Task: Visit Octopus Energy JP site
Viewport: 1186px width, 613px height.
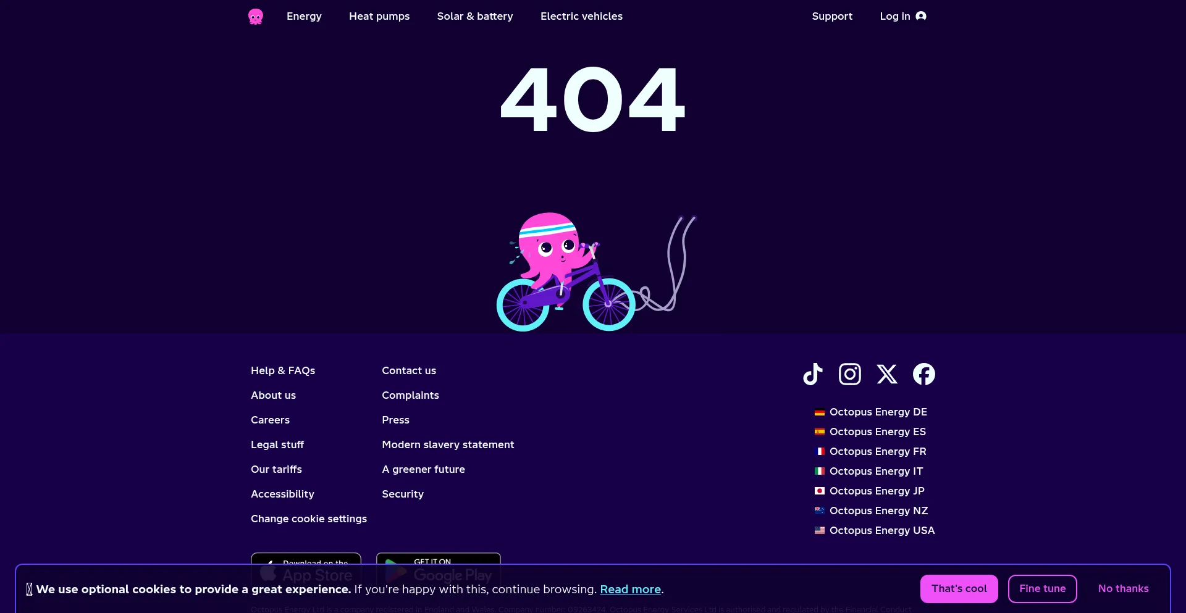Action: [x=877, y=491]
